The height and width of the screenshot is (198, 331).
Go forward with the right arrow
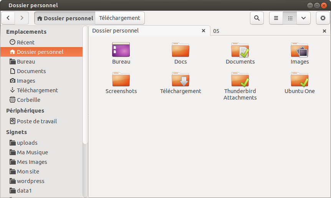point(22,18)
